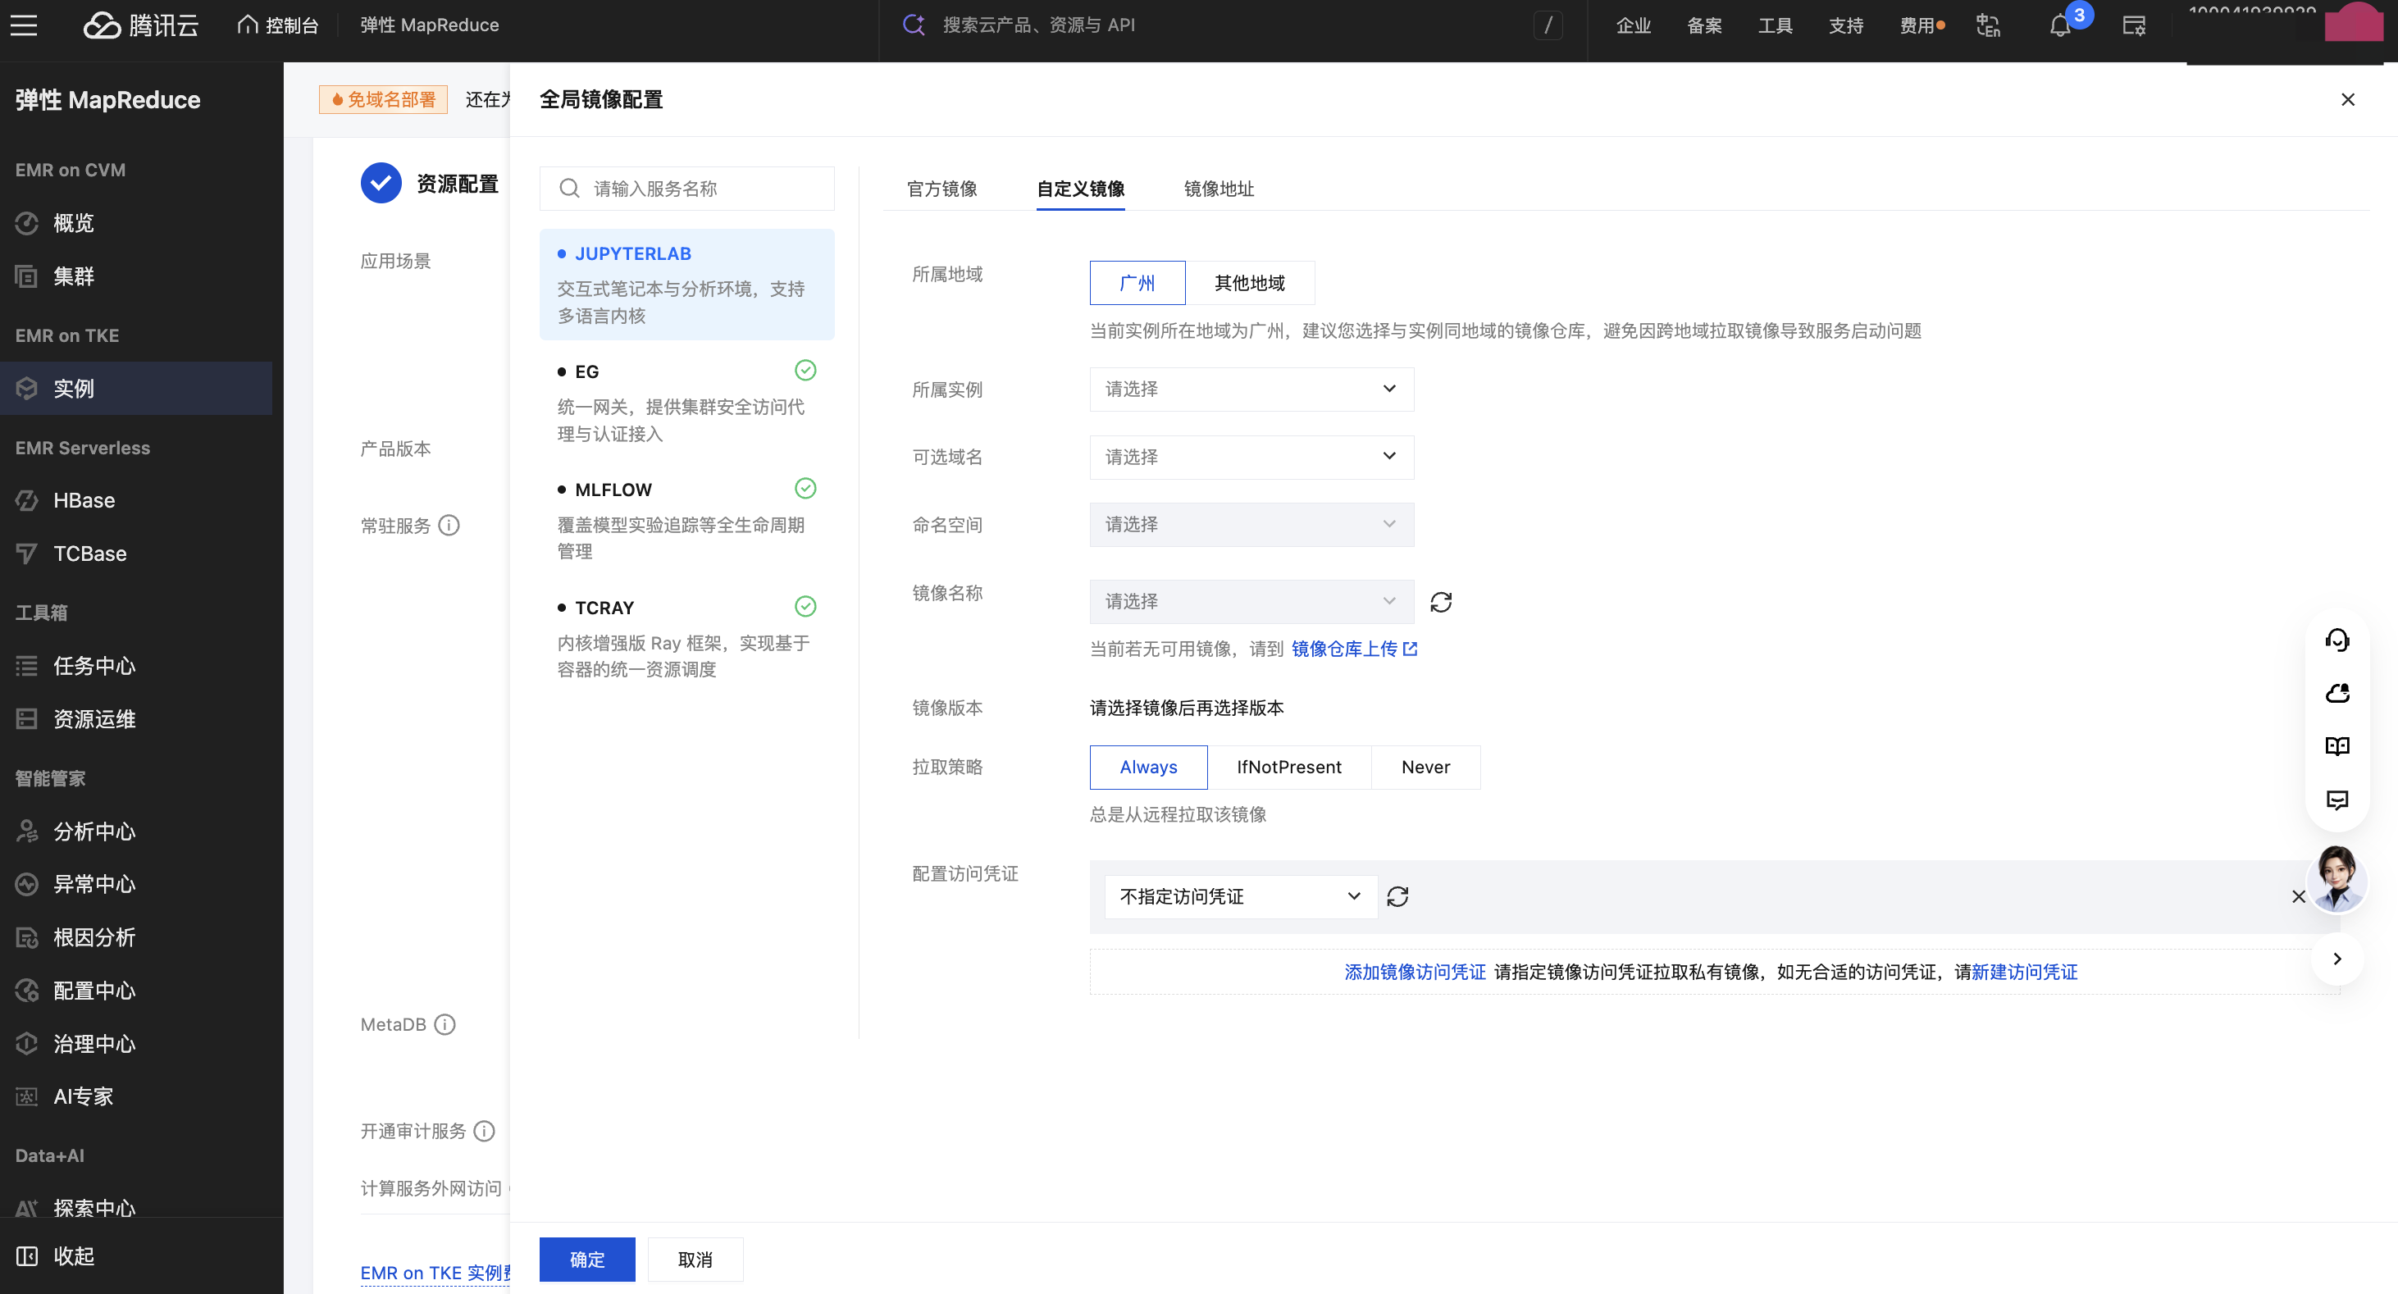Click the HBase sidebar icon

pyautogui.click(x=27, y=500)
